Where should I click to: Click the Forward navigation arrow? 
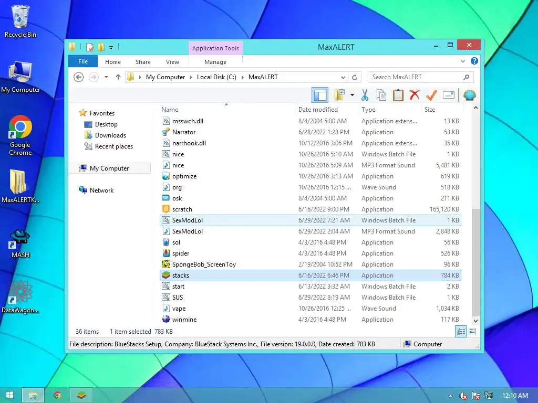coord(94,77)
